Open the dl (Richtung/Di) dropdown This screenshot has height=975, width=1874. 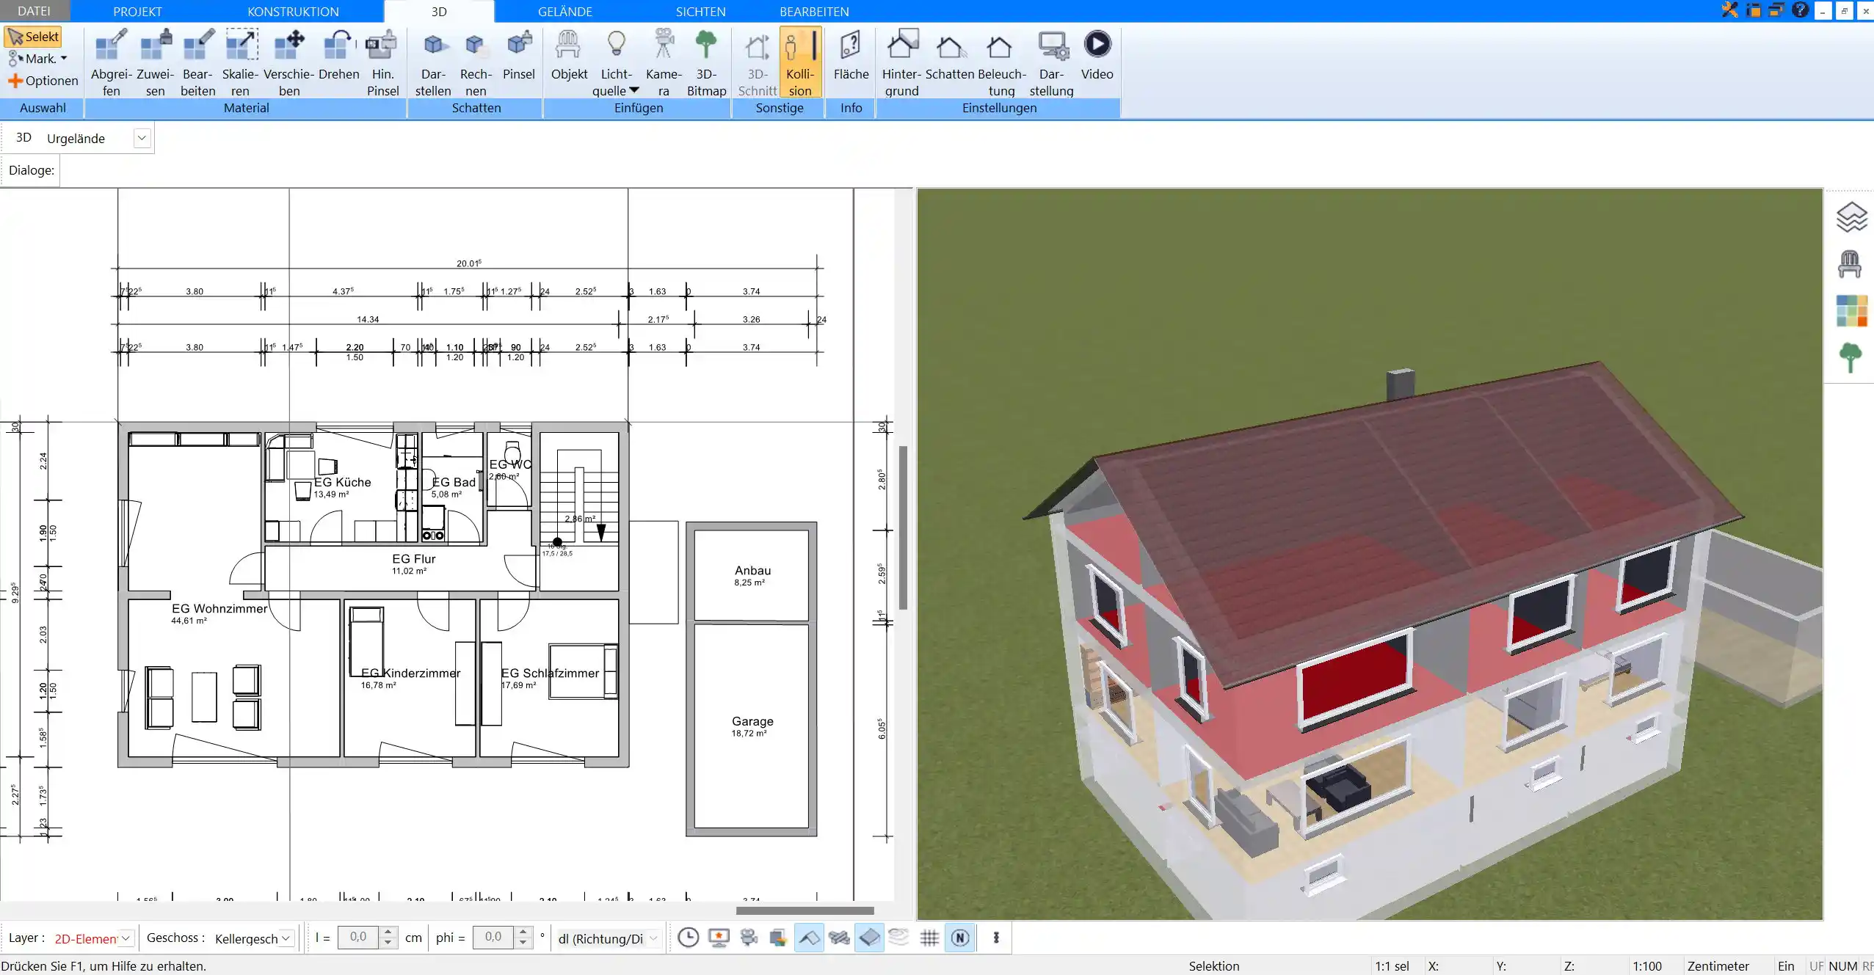(x=653, y=938)
